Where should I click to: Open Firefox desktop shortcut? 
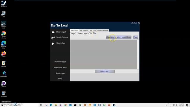[x=4, y=54]
